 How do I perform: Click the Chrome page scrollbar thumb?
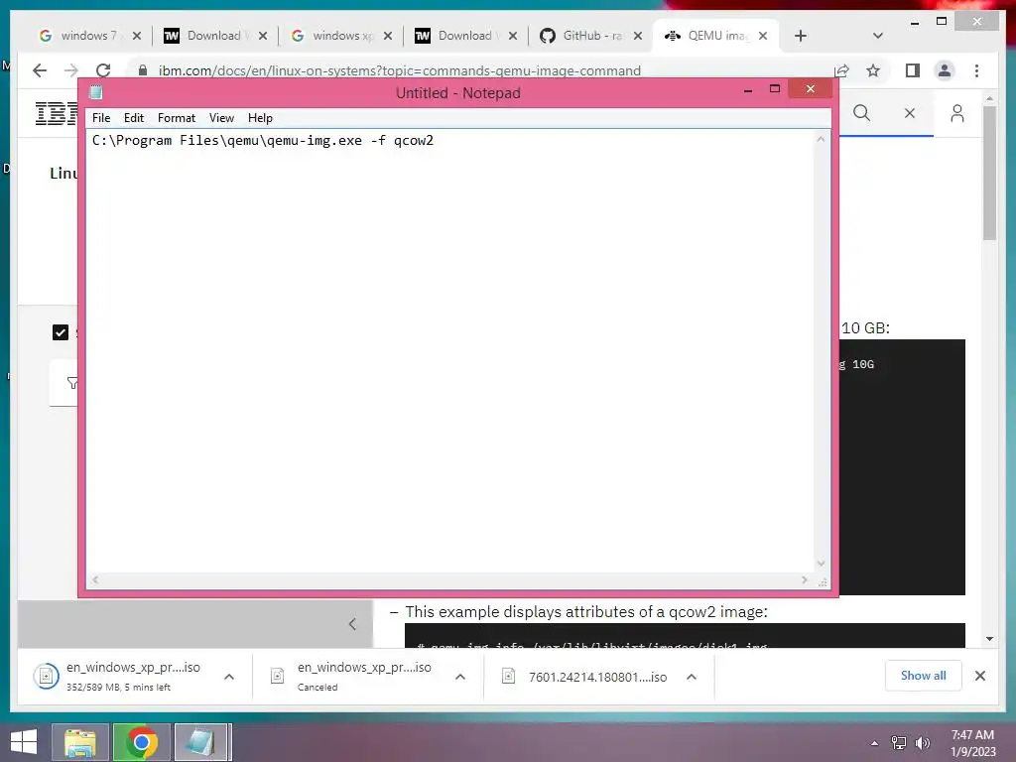989,173
